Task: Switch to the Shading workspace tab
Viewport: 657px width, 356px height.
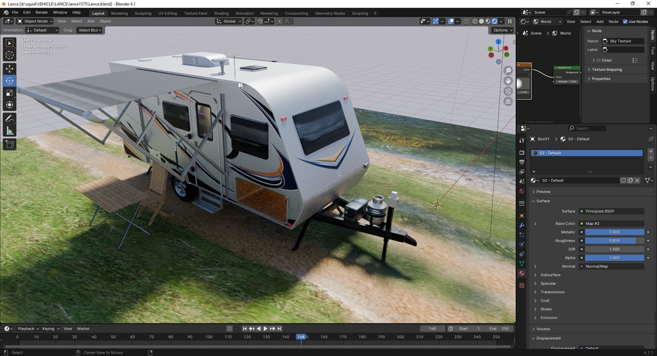Action: [221, 13]
